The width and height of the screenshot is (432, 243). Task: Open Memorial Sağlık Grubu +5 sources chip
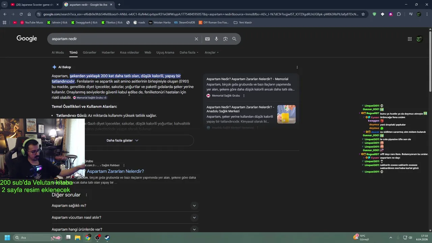[90, 98]
